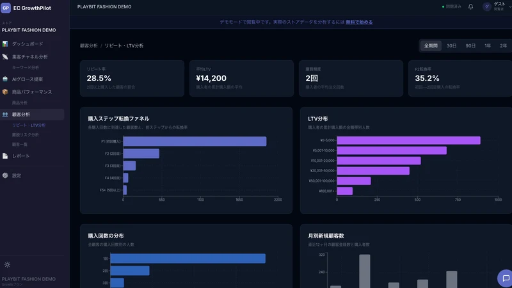Click the ¥5,001-10,000 LTV bar
This screenshot has width=512, height=288.
coord(392,150)
